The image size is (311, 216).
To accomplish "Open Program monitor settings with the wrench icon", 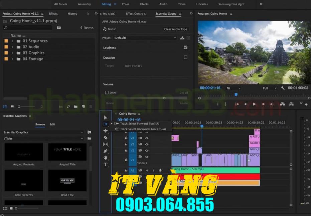I will click(x=283, y=88).
